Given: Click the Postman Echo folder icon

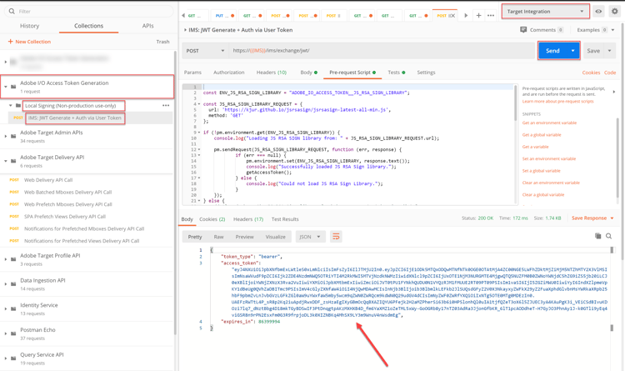Looking at the screenshot, I should point(13,333).
